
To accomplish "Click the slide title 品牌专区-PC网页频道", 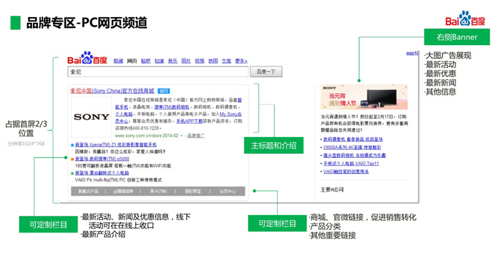I will pyautogui.click(x=87, y=23).
